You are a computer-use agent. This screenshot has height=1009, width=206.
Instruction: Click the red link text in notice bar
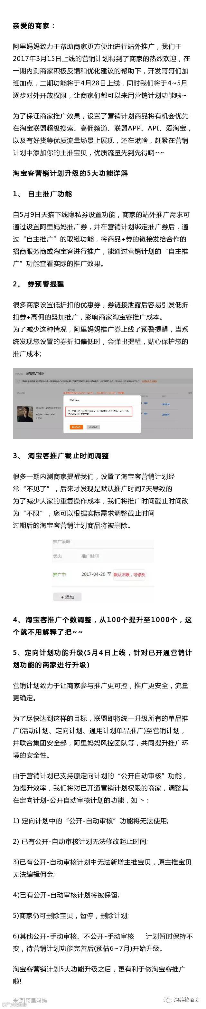150,381
